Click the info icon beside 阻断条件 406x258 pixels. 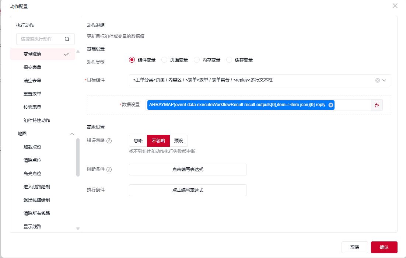click(x=109, y=170)
